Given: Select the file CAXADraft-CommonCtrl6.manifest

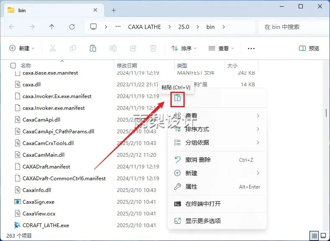Looking at the screenshot, I should click(x=64, y=179).
